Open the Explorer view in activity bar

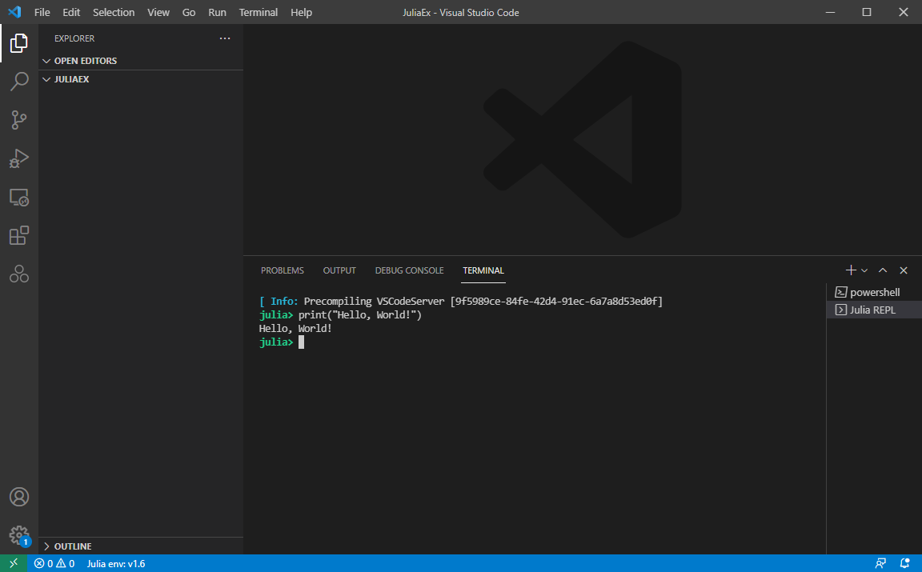pyautogui.click(x=19, y=43)
